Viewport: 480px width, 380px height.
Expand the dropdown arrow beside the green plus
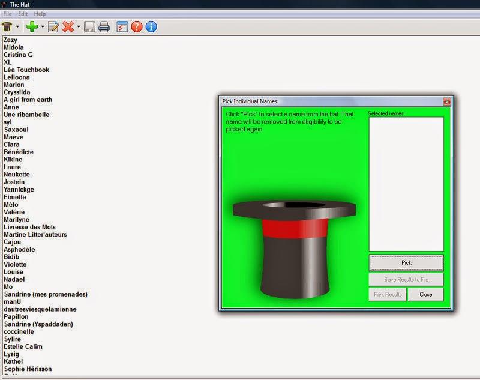[x=42, y=27]
